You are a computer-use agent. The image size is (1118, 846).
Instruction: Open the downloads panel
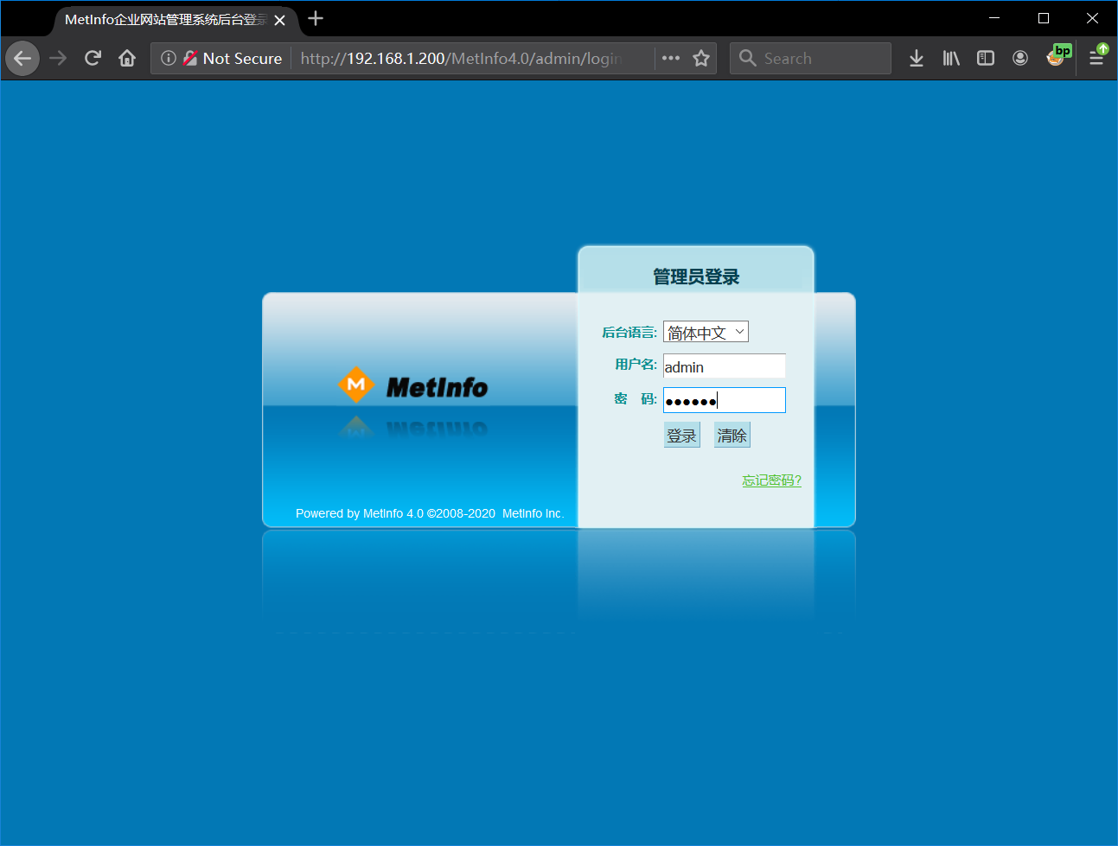point(917,58)
